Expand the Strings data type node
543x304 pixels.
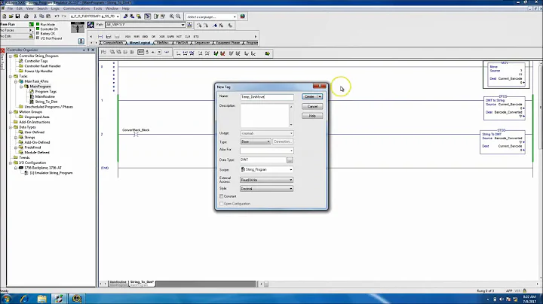click(16, 138)
